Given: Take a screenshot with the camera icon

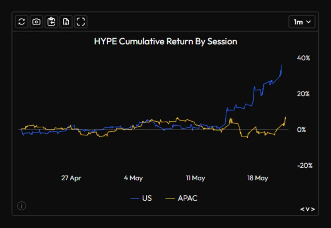Looking at the screenshot, I should (36, 22).
